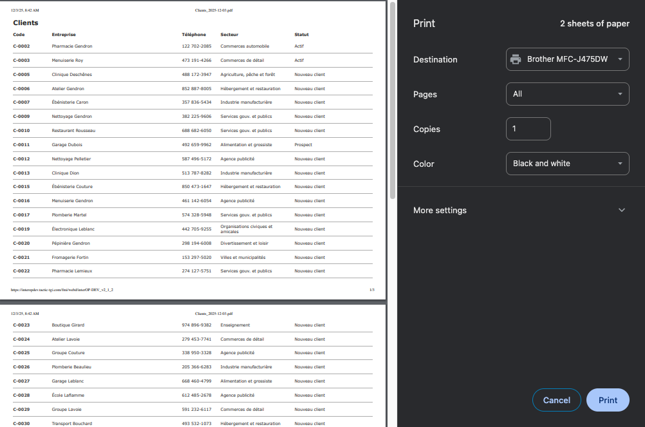Click the 2 sheets of paper summary text
This screenshot has width=645, height=427.
click(594, 24)
